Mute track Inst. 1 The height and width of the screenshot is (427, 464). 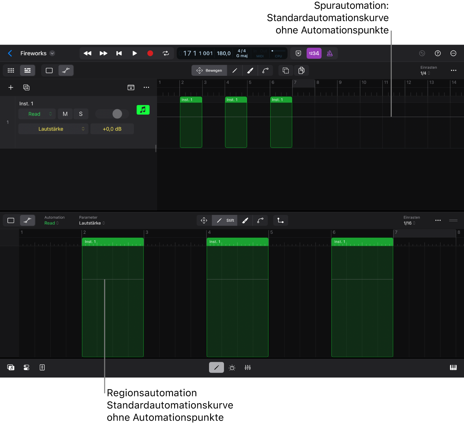[x=65, y=114]
